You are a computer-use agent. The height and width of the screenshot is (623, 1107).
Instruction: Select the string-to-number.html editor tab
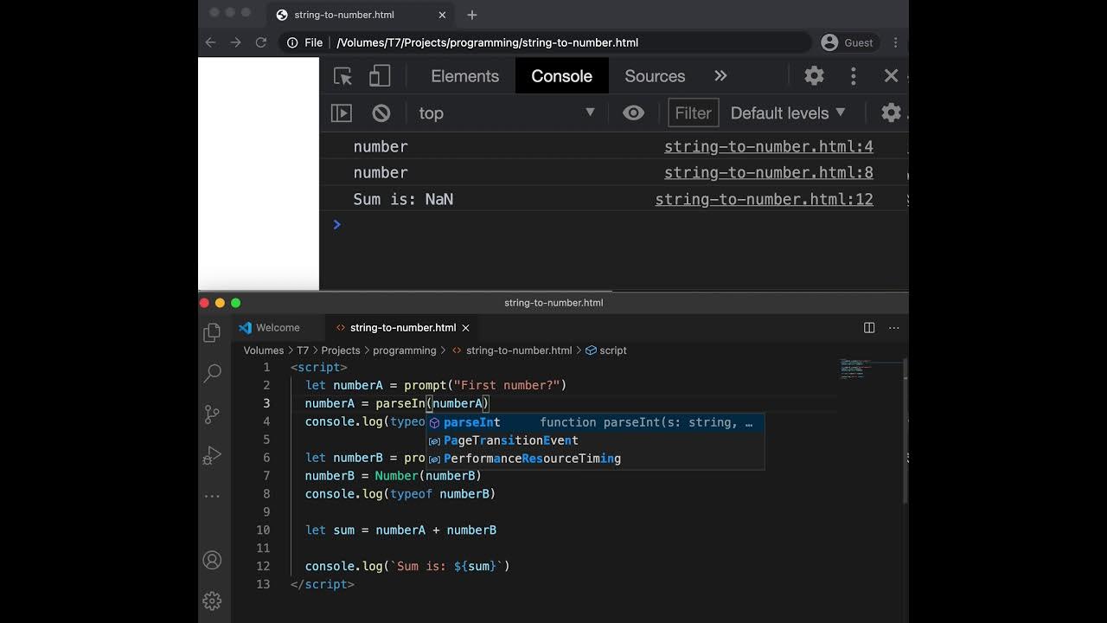coord(403,328)
